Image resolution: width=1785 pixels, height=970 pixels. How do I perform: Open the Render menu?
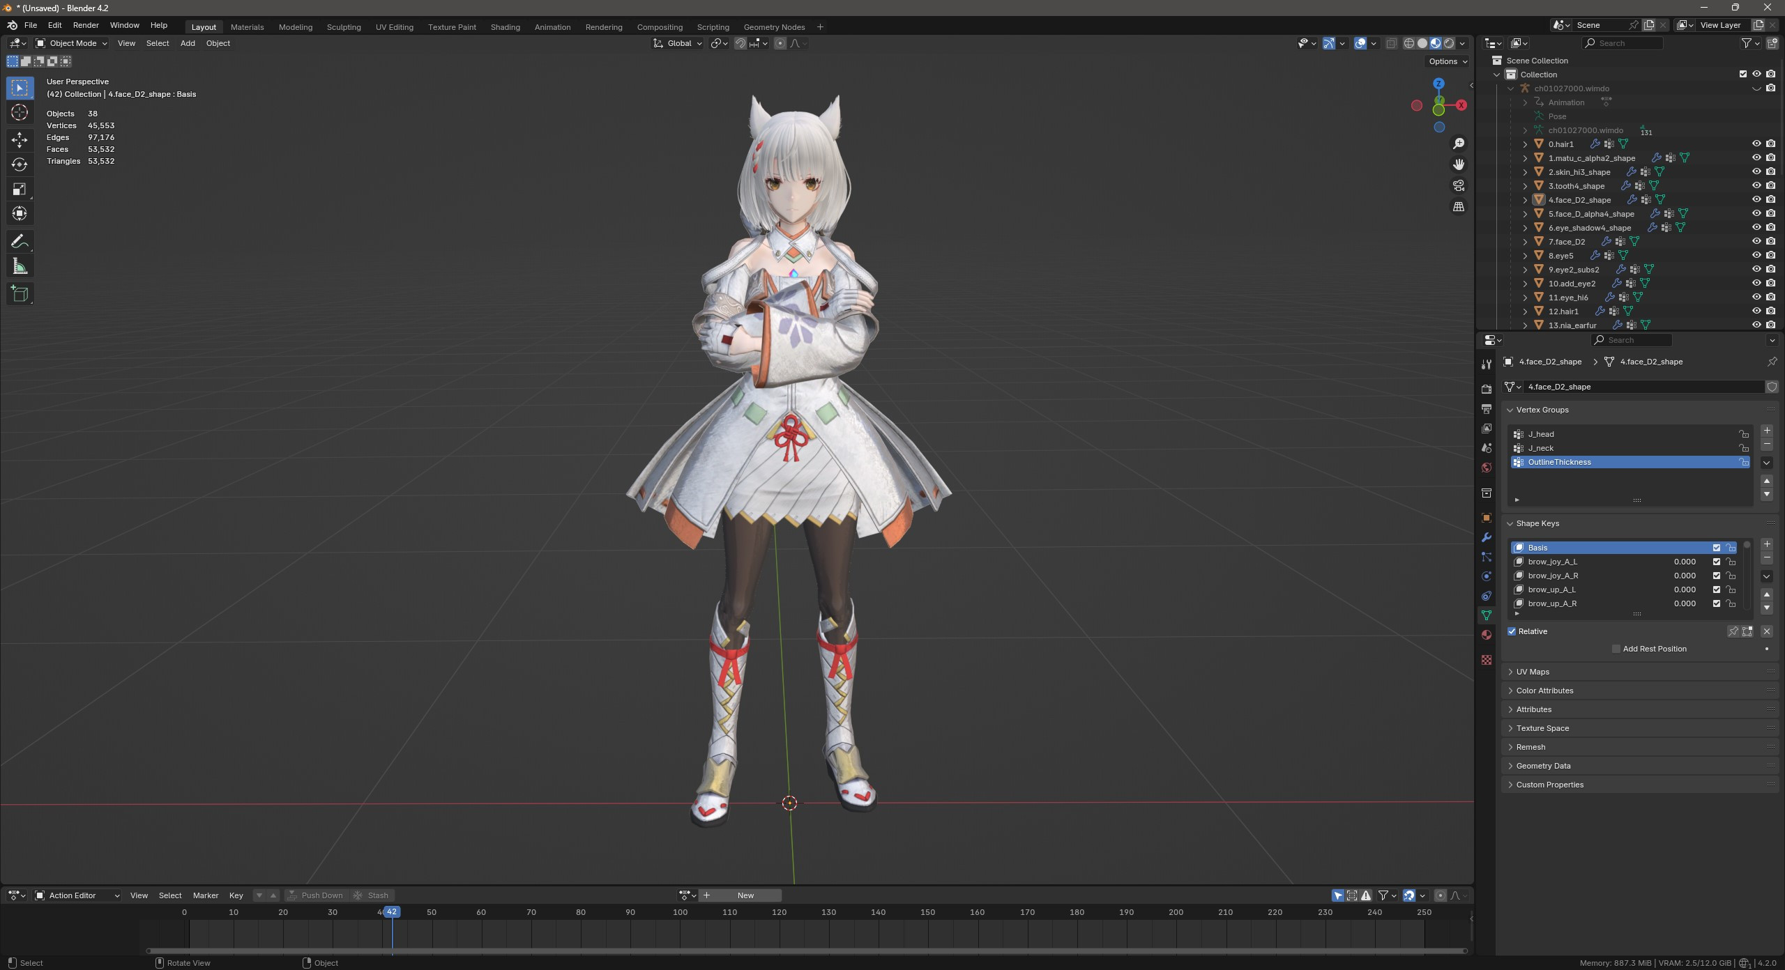[86, 25]
